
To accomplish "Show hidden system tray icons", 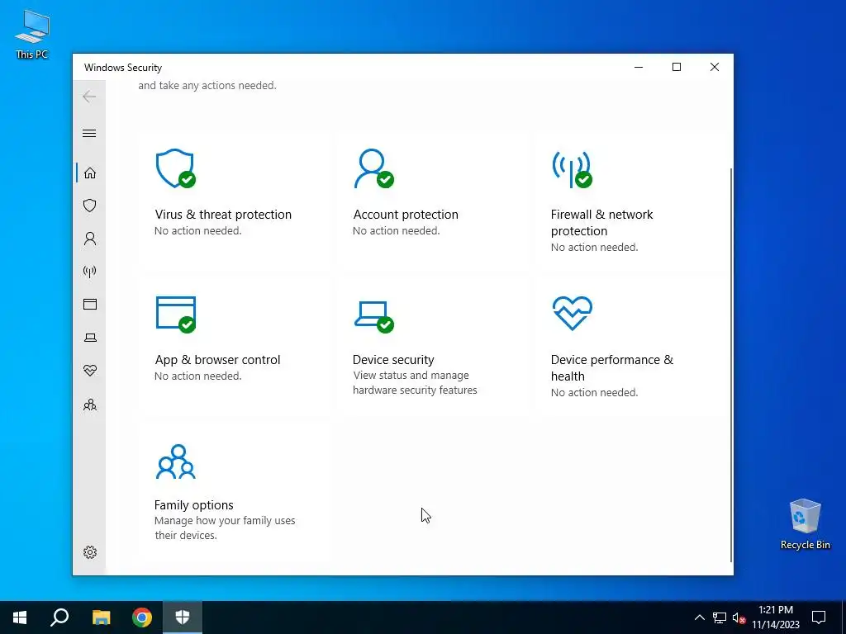I will pyautogui.click(x=699, y=617).
